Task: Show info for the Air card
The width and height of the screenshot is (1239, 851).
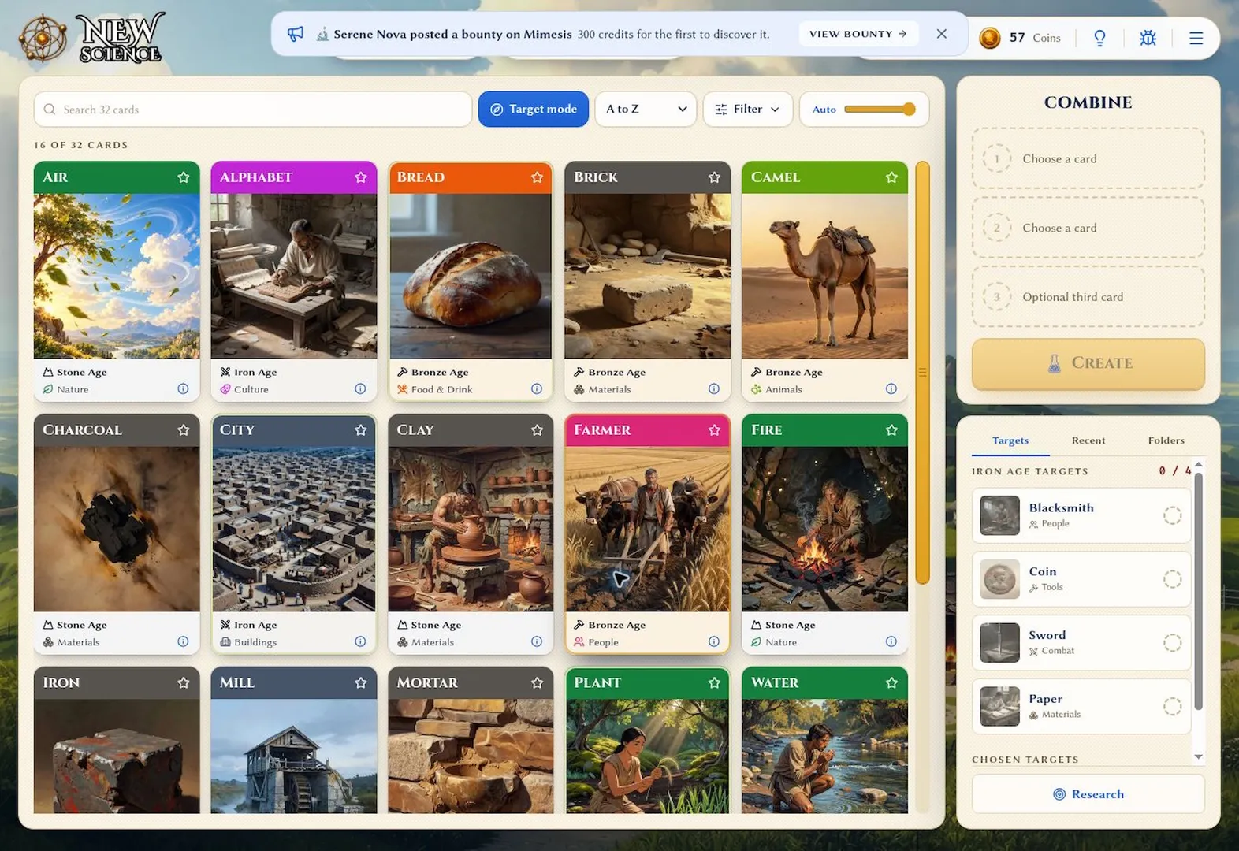Action: coord(183,388)
